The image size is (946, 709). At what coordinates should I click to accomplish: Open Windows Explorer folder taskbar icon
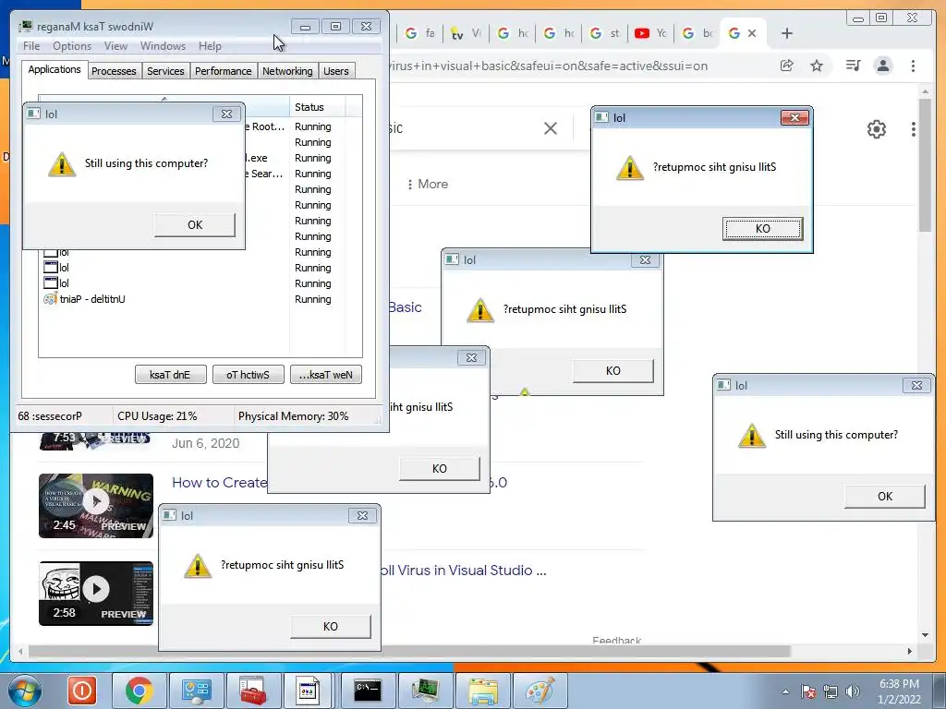tap(482, 691)
